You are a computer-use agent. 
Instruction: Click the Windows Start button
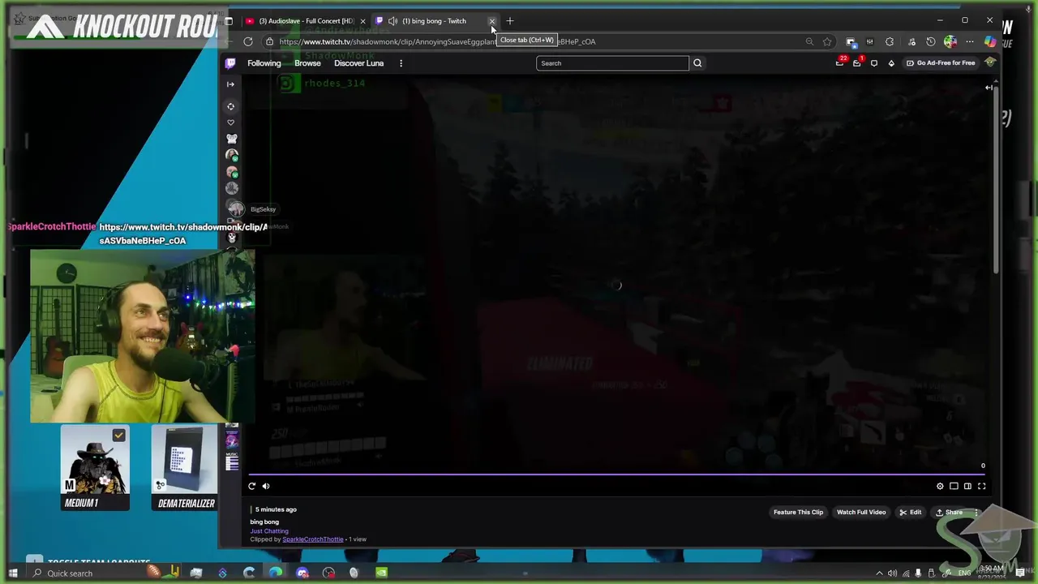pos(13,573)
